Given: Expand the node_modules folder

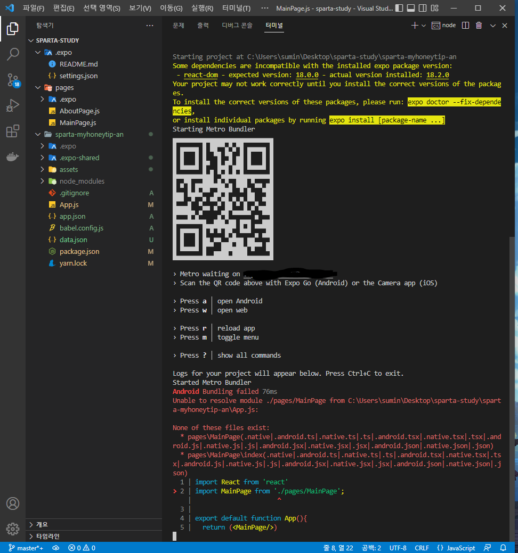Looking at the screenshot, I should pyautogui.click(x=94, y=181).
